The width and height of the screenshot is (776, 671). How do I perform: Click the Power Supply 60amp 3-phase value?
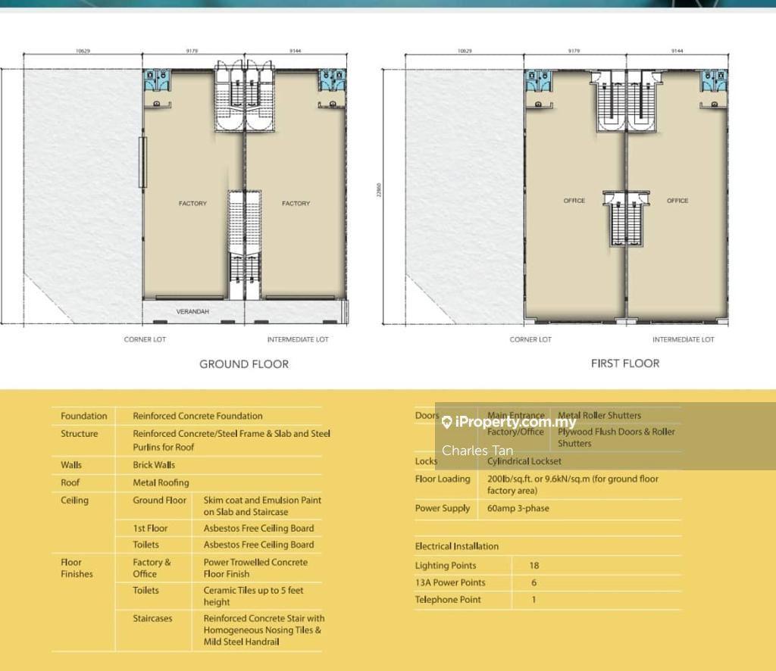518,508
